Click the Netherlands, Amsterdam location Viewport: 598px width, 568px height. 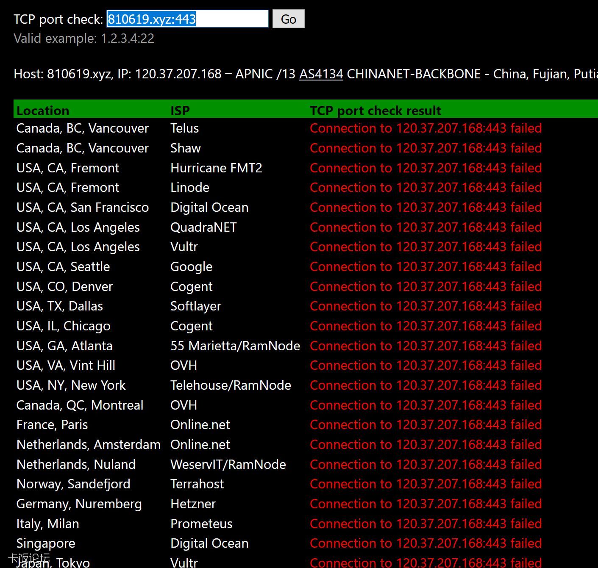coord(89,445)
